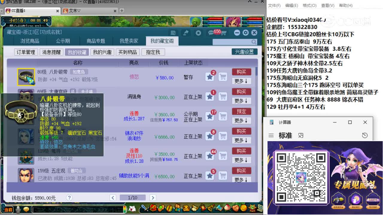The height and width of the screenshot is (215, 383).
Task: Toggle favorite star with badge 17
Action: tap(210, 116)
